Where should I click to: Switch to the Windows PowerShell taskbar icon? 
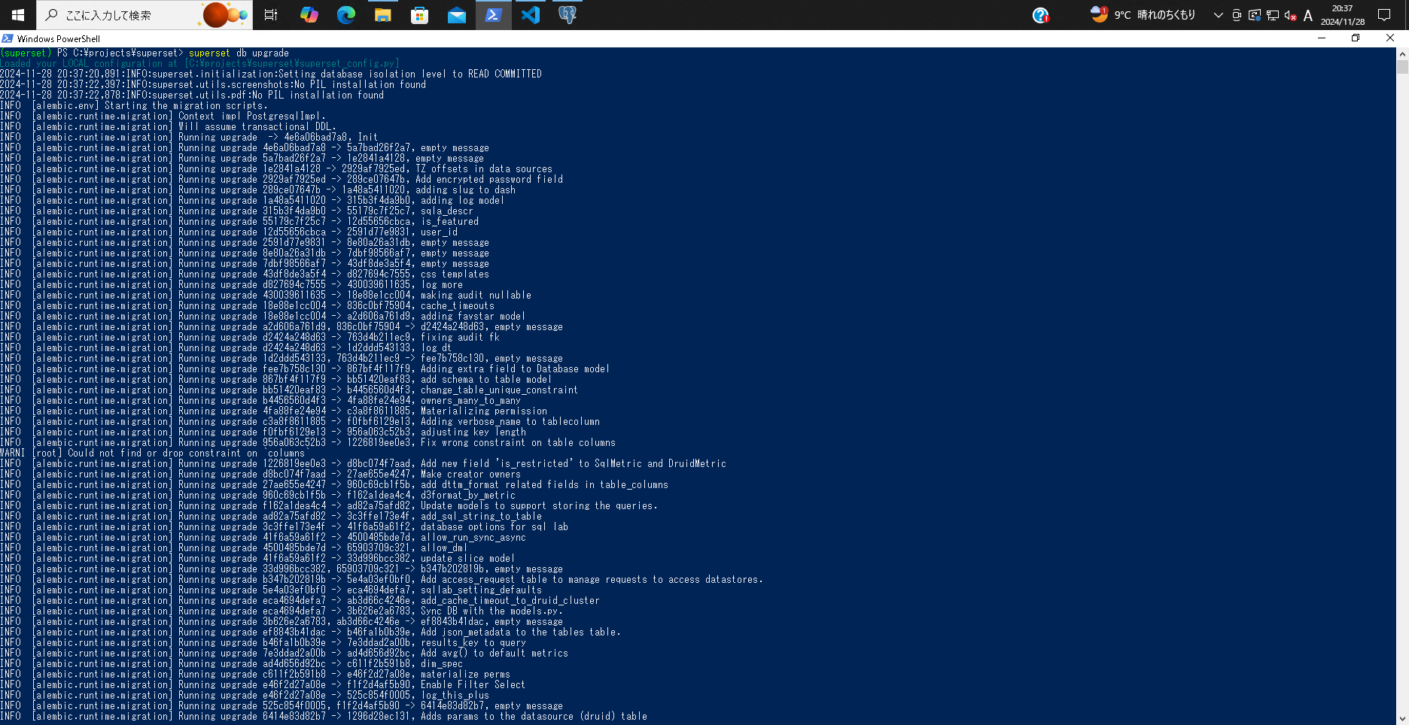click(x=493, y=15)
